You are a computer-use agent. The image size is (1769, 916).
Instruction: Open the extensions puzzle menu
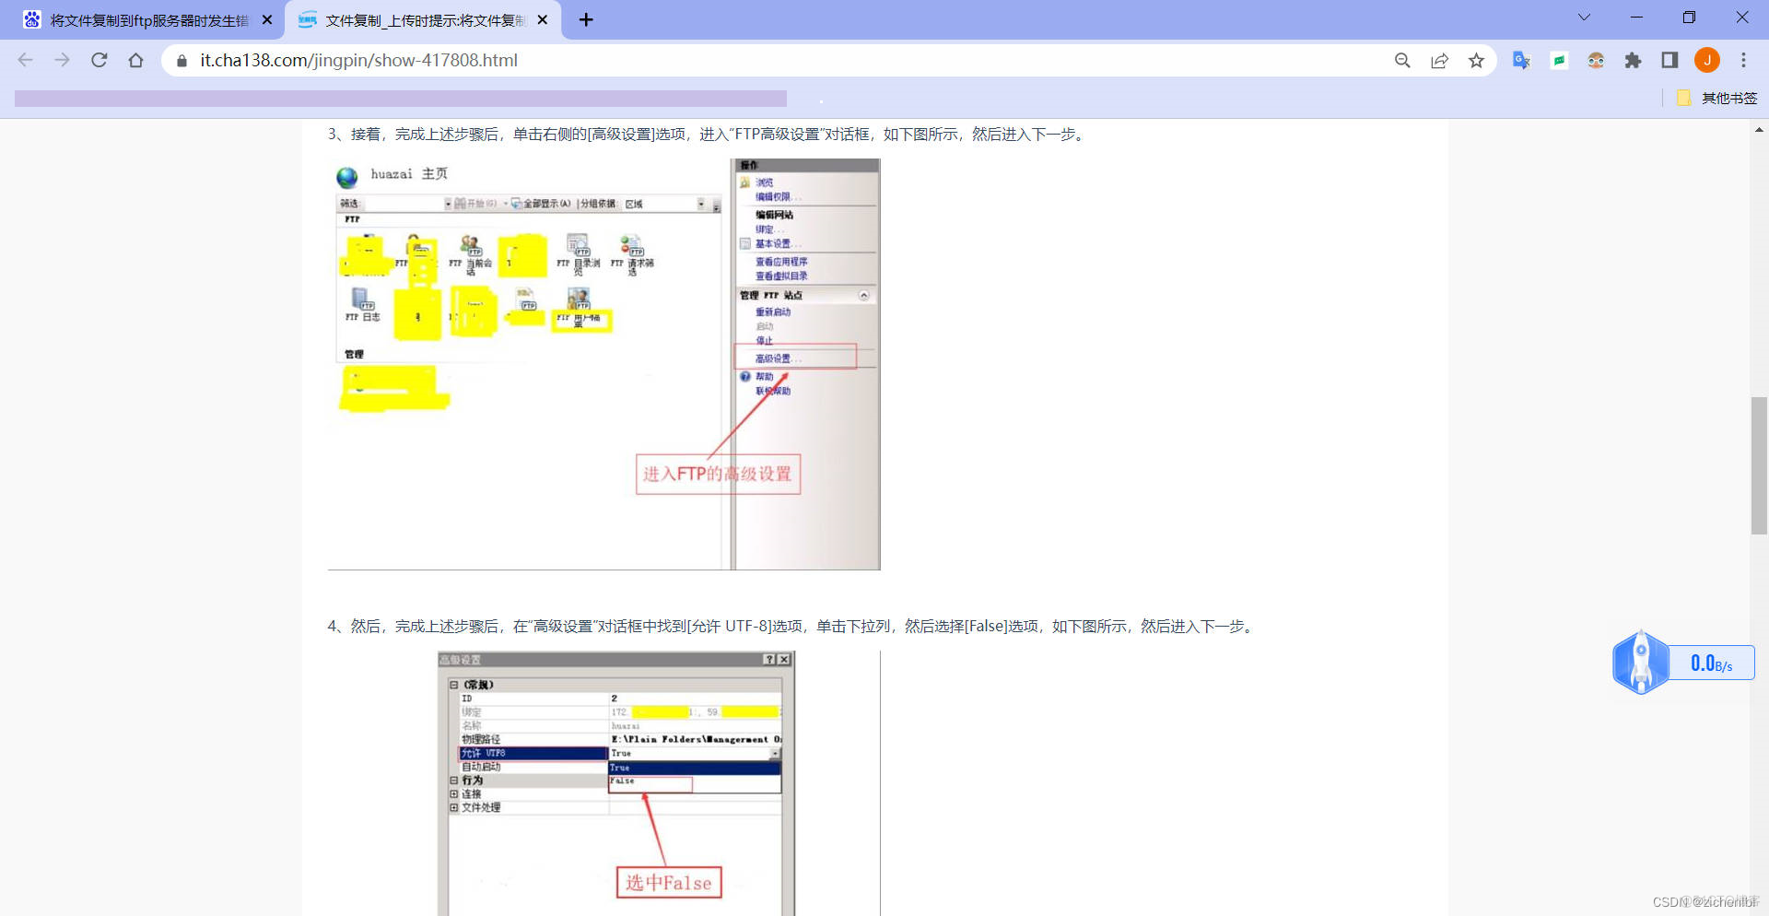[1633, 60]
